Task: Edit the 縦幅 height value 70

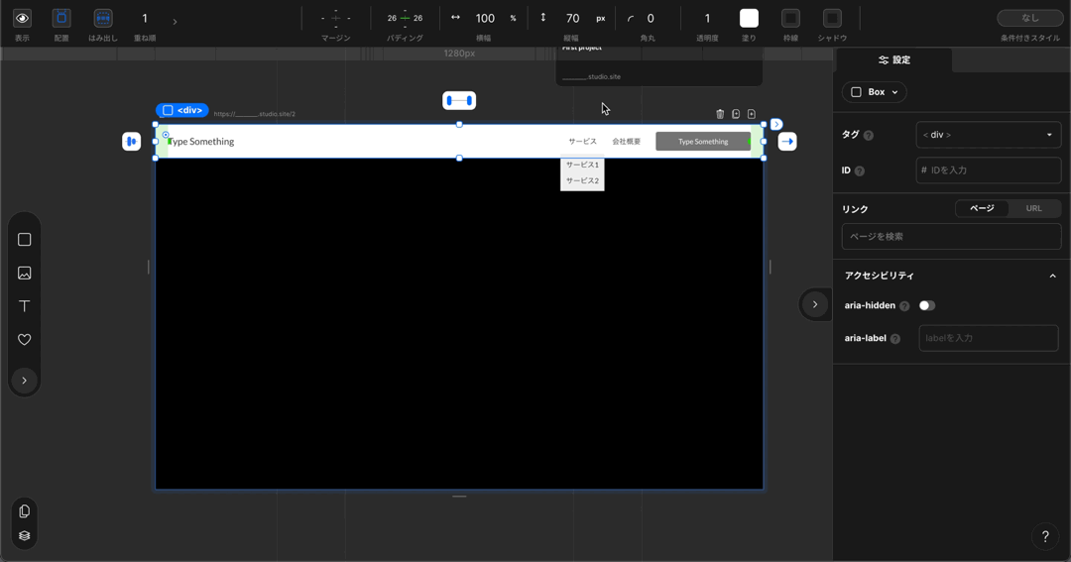Action: pyautogui.click(x=572, y=19)
